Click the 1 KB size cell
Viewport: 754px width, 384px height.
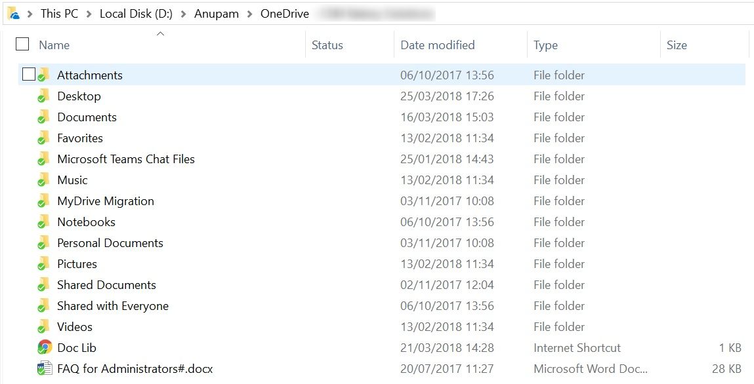(730, 347)
